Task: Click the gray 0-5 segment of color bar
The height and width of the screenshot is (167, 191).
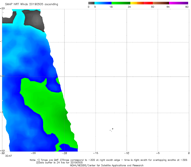Action: pos(91,3)
